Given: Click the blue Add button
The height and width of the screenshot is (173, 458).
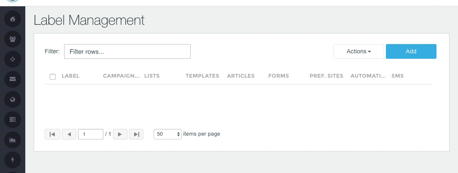Looking at the screenshot, I should pos(411,51).
